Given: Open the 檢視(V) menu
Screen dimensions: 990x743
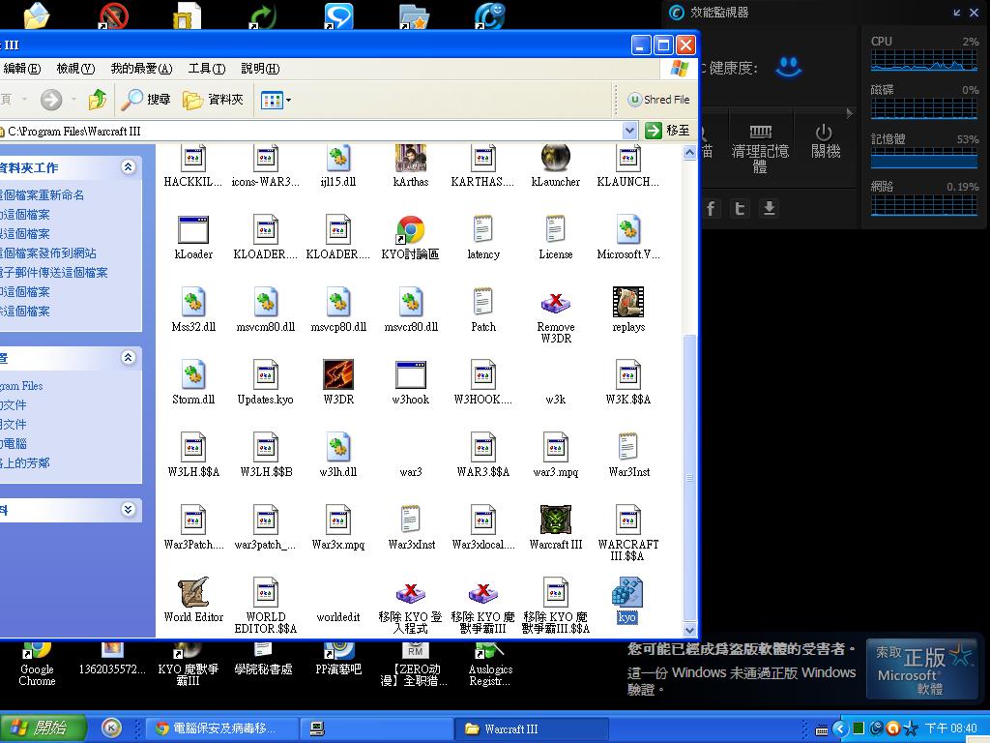Looking at the screenshot, I should tap(75, 69).
